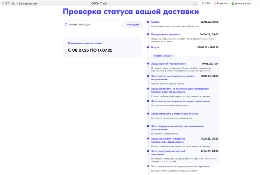Click the magnifier icon in the tracking field
The image size is (260, 175).
66,25
